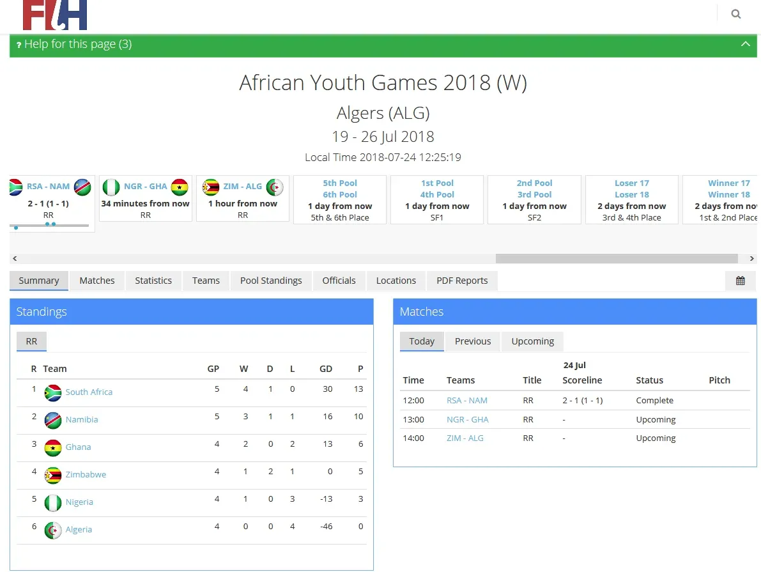Select the Previous matches tab
Screen dimensions: 761x572
[x=473, y=341]
